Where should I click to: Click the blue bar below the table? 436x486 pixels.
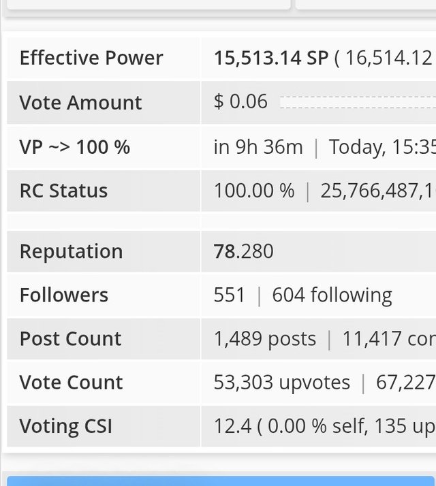pos(219,481)
